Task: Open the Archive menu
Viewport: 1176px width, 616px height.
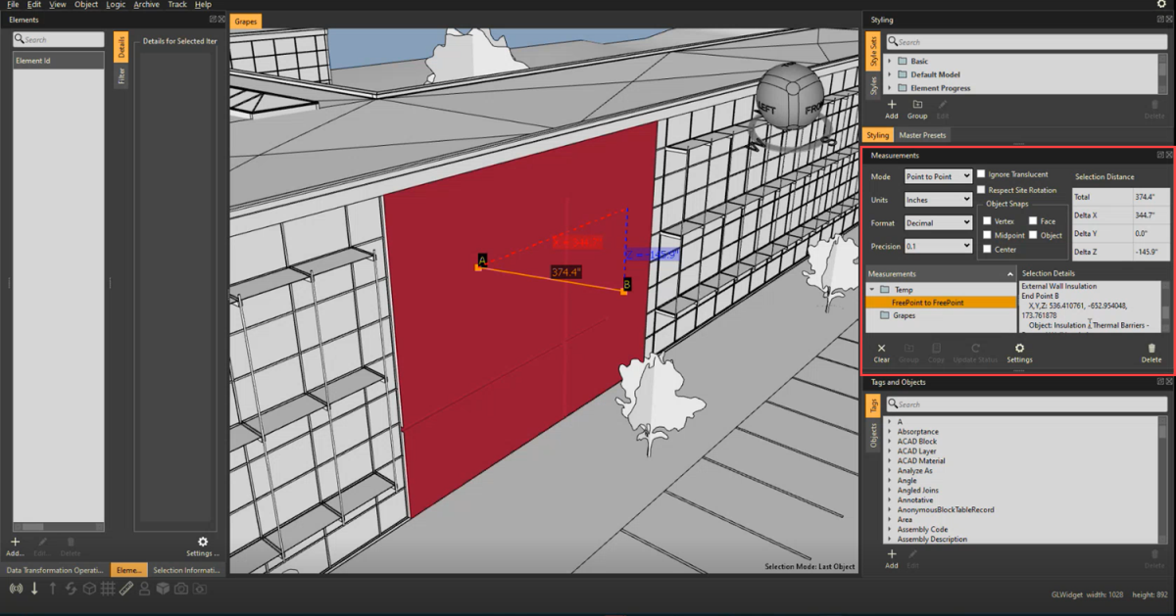Action: [x=147, y=5]
